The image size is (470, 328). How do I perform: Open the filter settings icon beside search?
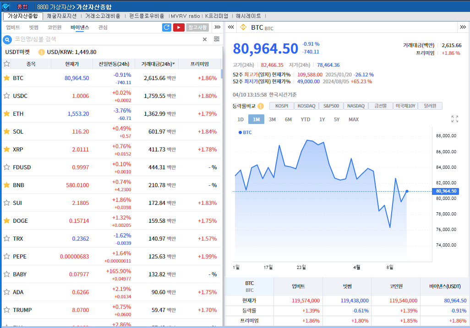tap(217, 39)
